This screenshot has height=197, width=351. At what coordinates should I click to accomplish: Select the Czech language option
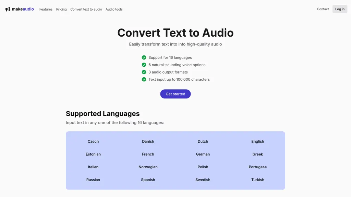click(93, 141)
